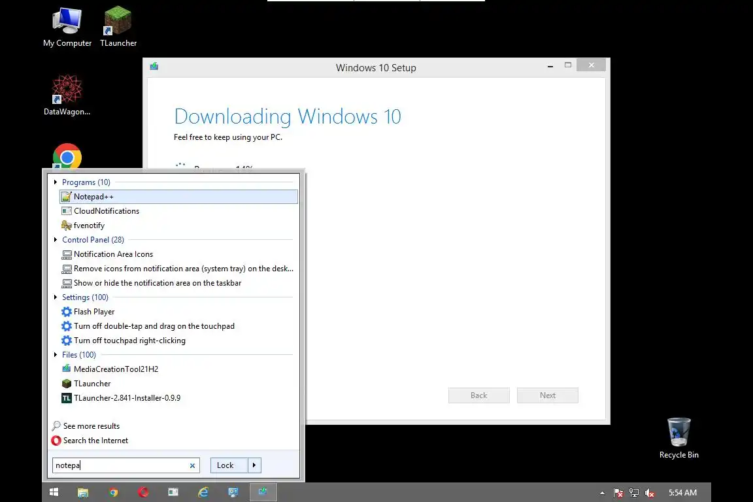This screenshot has height=502, width=753.
Task: Click the Back button in Setup
Action: 478,395
